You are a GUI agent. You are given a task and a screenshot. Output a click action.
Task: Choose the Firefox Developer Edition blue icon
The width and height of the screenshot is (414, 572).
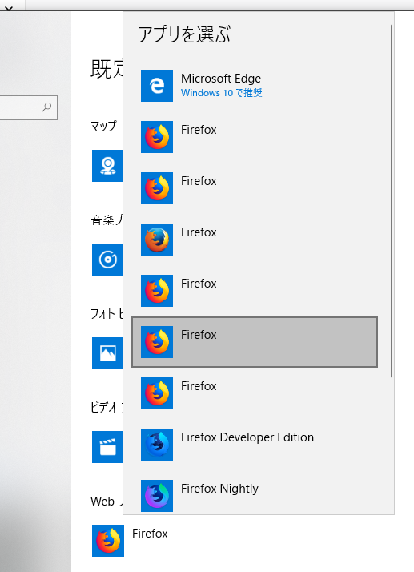point(157,445)
